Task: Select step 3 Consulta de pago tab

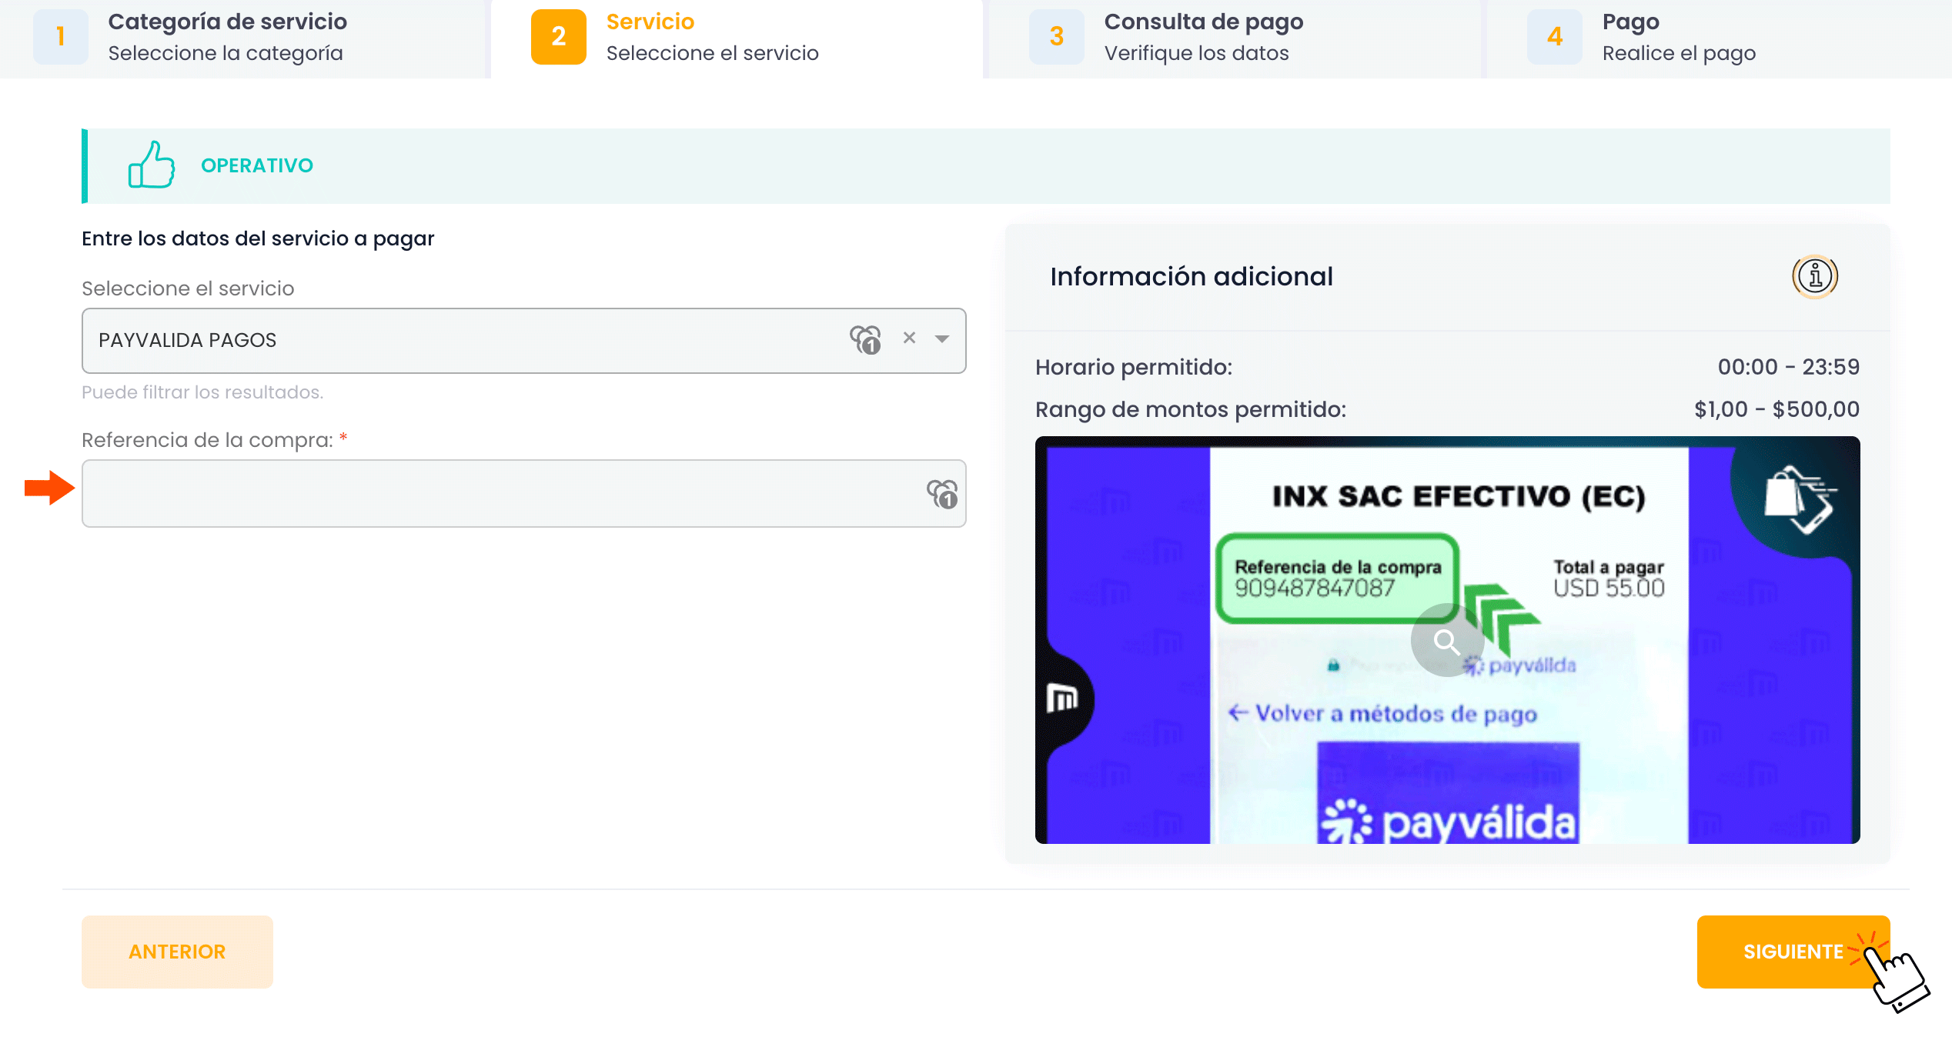Action: click(x=1234, y=38)
